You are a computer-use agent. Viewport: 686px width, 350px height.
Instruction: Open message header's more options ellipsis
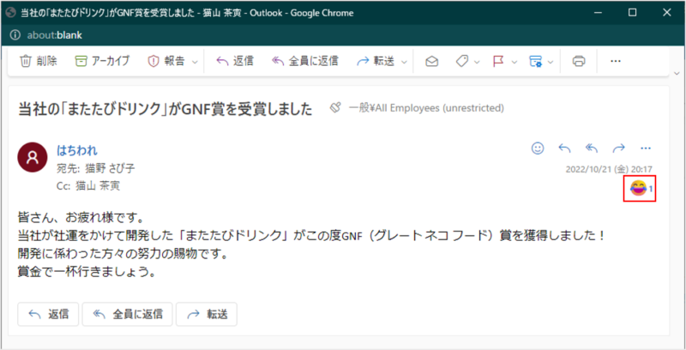tap(646, 148)
